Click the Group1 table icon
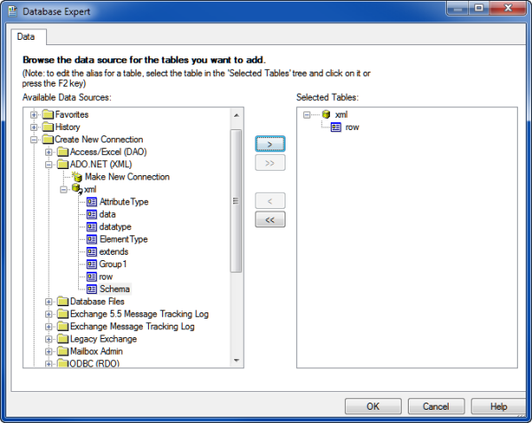This screenshot has width=532, height=423. [x=91, y=264]
